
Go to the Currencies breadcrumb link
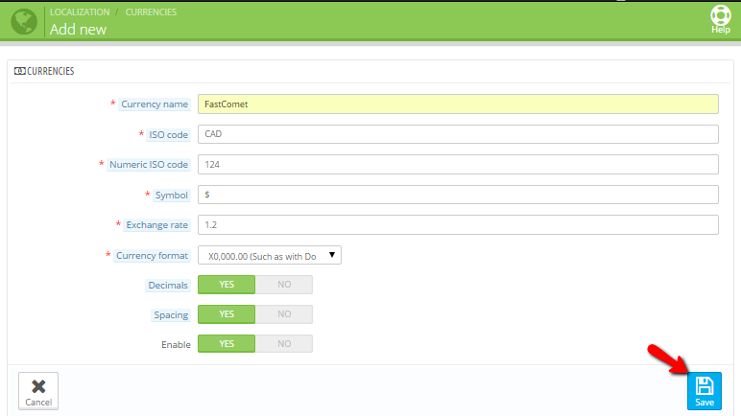151,12
